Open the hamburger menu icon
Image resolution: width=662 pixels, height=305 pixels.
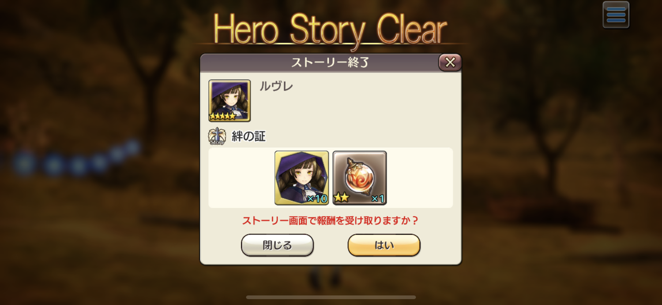click(x=616, y=15)
